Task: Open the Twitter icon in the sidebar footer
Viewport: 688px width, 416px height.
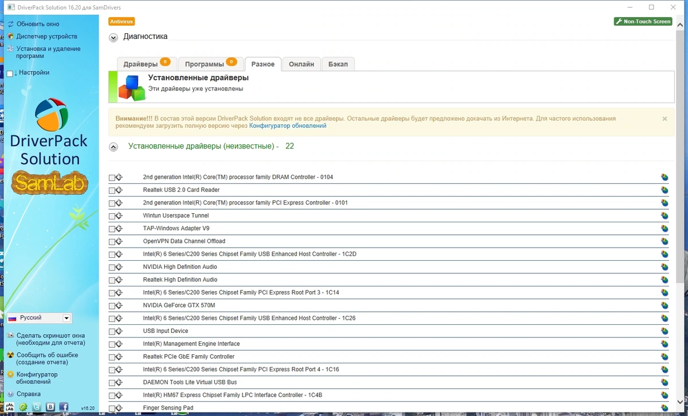Action: coord(37,407)
